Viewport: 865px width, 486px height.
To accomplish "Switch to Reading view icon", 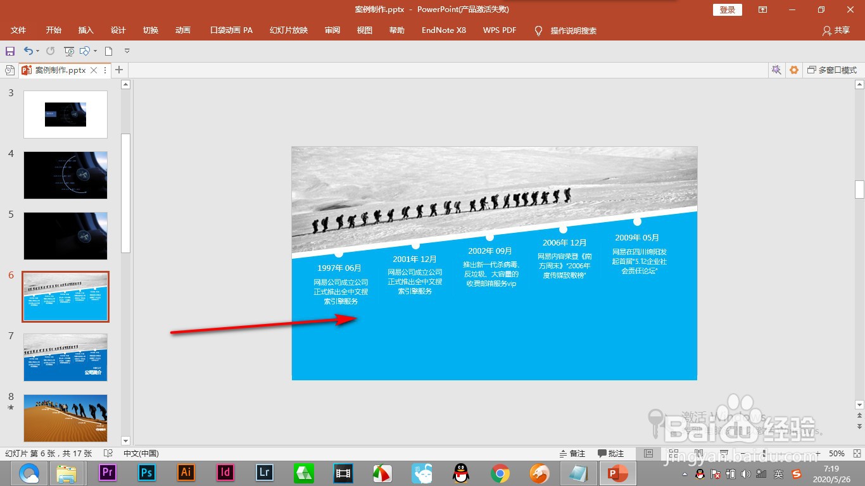I will pos(698,454).
